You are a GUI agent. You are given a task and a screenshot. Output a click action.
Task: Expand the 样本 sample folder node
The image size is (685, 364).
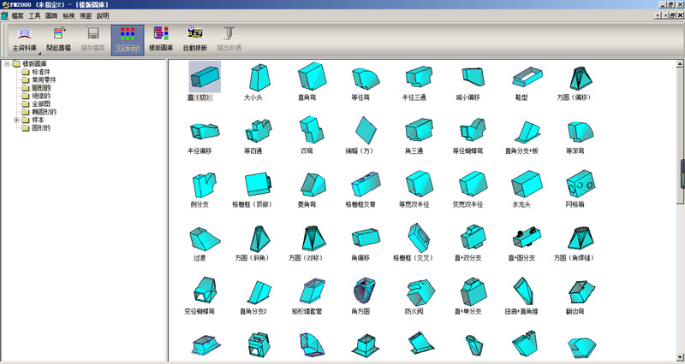(x=16, y=120)
